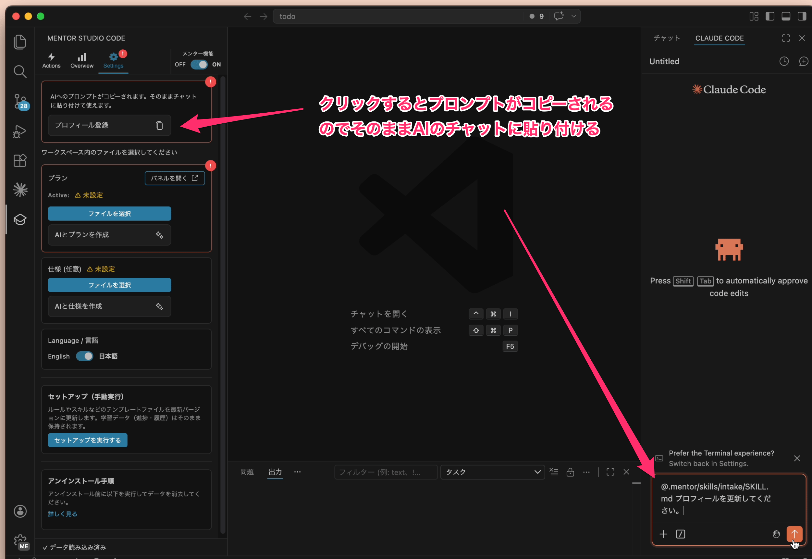The height and width of the screenshot is (559, 812).
Task: Dismiss Prefer the Terminal experience notice
Action: click(797, 458)
